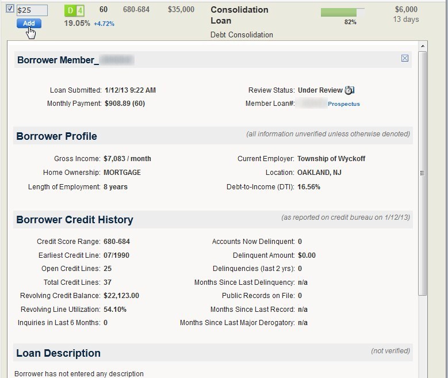Image resolution: width=448 pixels, height=378 pixels.
Task: Click the 19.05% interest rate
Action: [76, 24]
